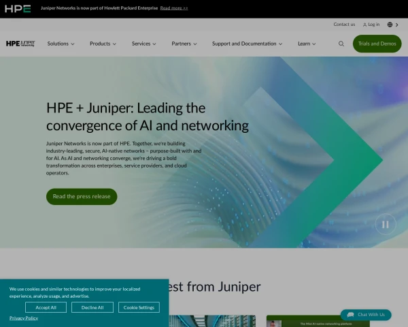
Task: Expand the Support and Documentation menu
Action: (247, 44)
